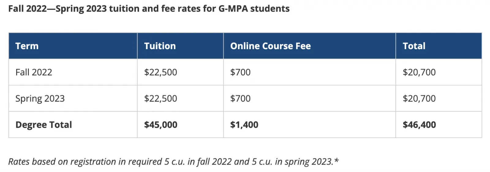490x172 pixels.
Task: Select the $46,400 degree grand total
Action: click(419, 125)
